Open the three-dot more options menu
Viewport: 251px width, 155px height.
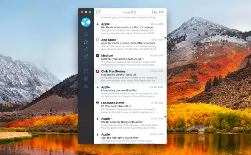pyautogui.click(x=161, y=12)
